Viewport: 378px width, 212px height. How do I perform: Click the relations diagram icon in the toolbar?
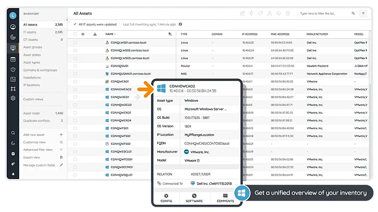tap(269, 13)
